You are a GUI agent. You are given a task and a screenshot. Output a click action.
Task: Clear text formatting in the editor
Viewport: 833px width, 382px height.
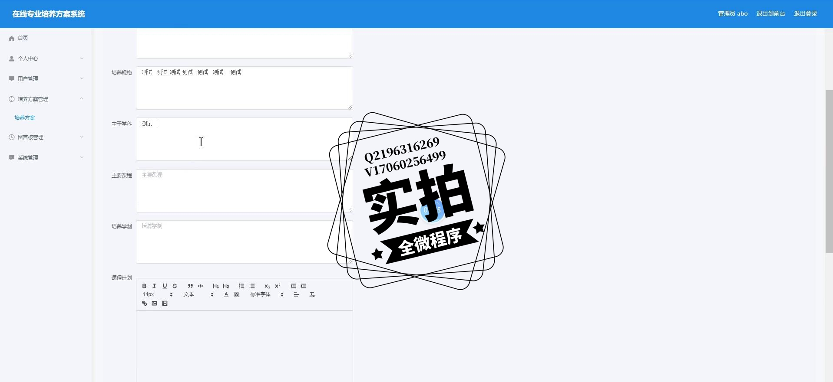(x=312, y=294)
